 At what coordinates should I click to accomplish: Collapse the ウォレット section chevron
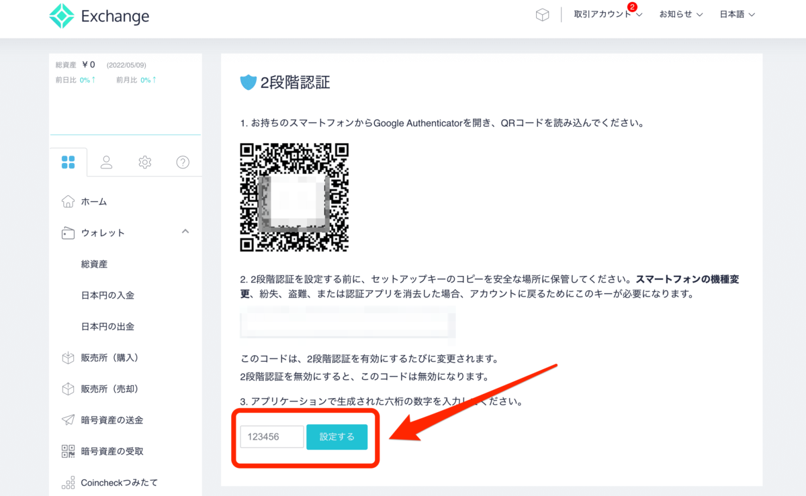pyautogui.click(x=185, y=232)
